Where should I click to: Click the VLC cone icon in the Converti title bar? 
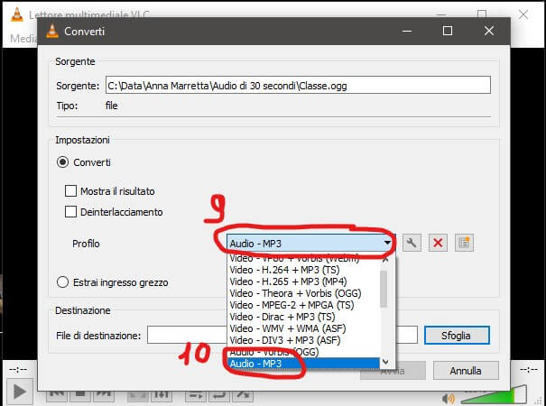57,30
